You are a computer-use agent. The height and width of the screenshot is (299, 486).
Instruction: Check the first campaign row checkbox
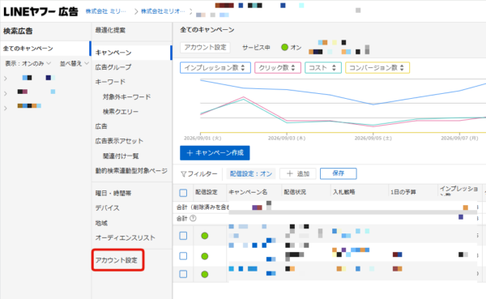183,236
